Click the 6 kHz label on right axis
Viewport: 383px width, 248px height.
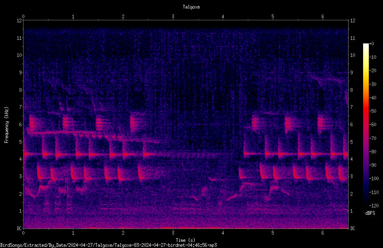351,124
